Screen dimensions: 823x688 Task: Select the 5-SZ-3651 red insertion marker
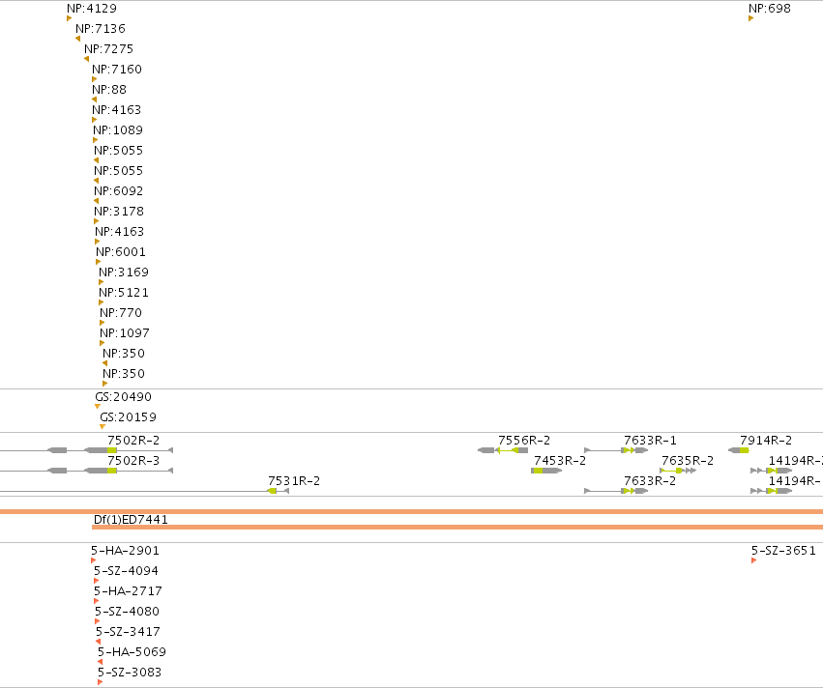(754, 560)
